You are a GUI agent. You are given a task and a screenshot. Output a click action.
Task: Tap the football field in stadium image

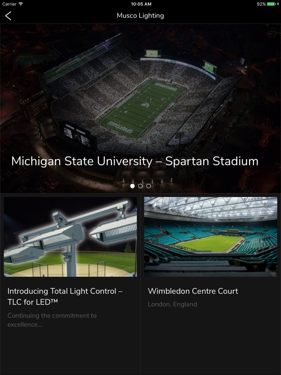tap(142, 108)
